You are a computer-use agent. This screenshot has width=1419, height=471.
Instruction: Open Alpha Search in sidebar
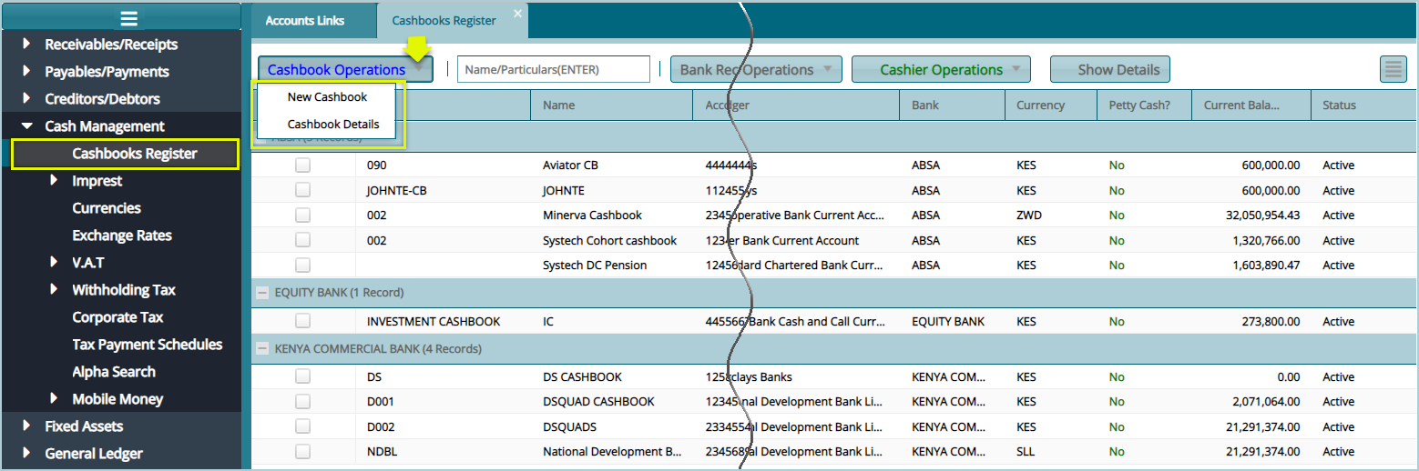coord(114,371)
